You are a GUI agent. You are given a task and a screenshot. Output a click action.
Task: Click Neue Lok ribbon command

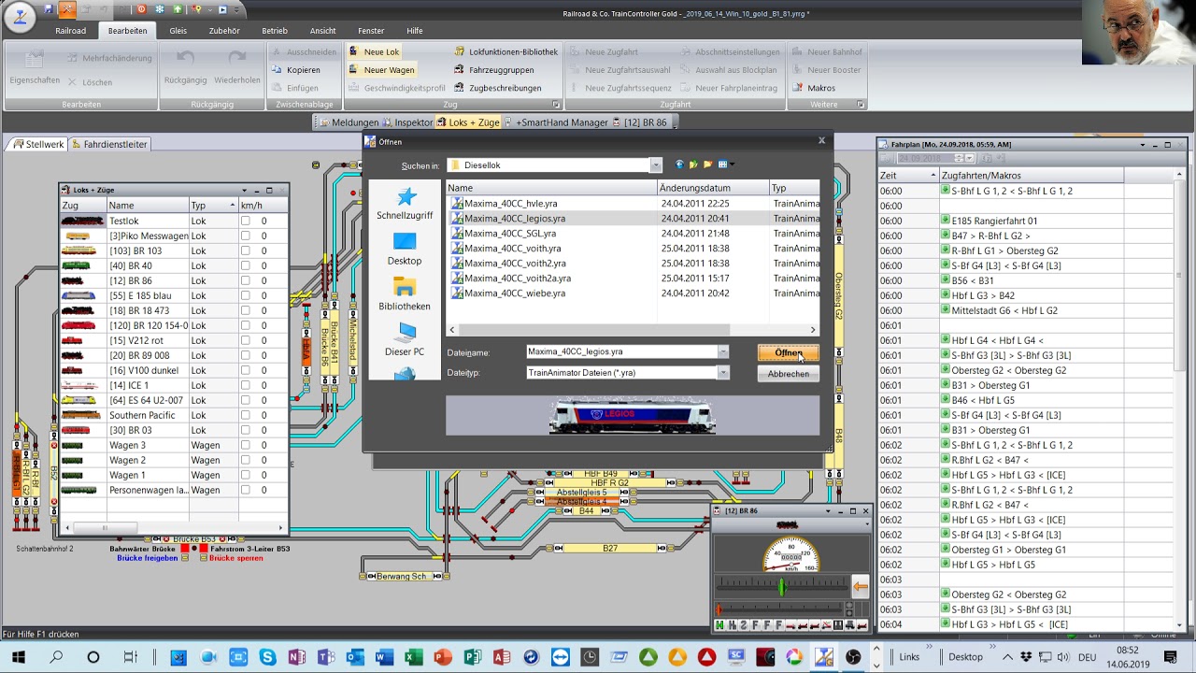(x=374, y=52)
